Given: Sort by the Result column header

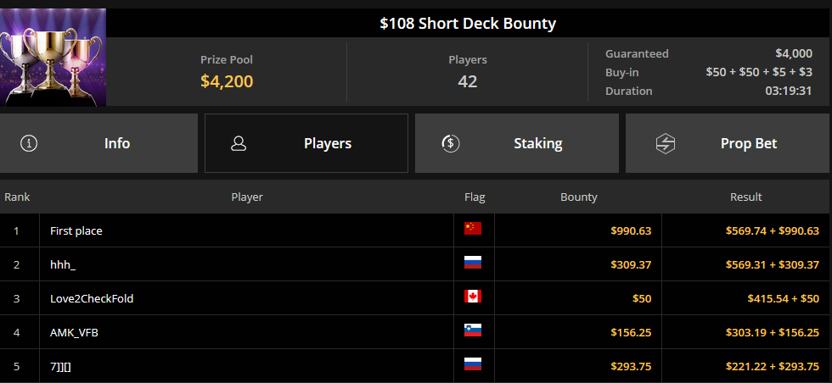Looking at the screenshot, I should (746, 197).
